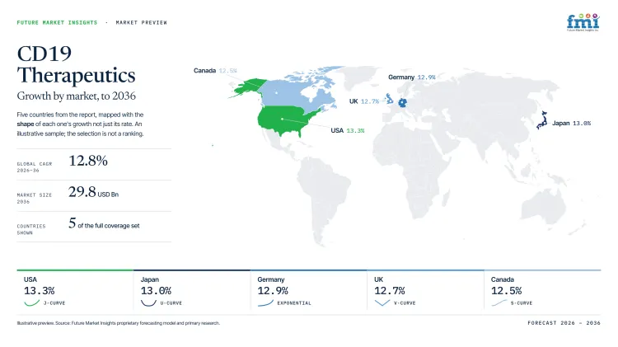Click the 'Japan 13.0%' map label

point(571,123)
